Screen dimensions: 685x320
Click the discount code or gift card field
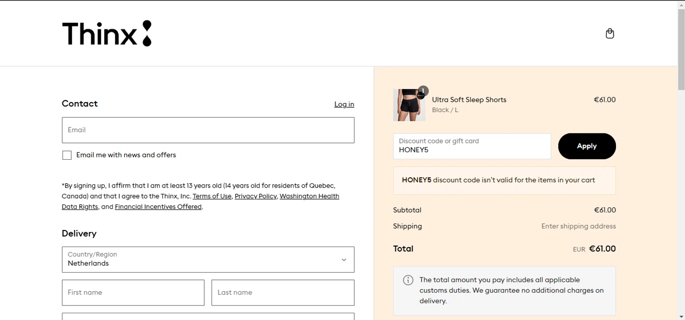point(472,146)
